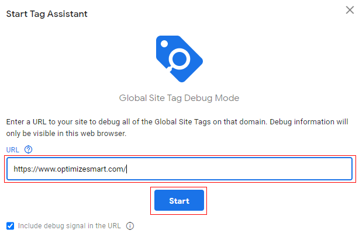Screen dimensions: 359x237
Task: Toggle the Include debug signal checkbox
Action: pos(10,226)
